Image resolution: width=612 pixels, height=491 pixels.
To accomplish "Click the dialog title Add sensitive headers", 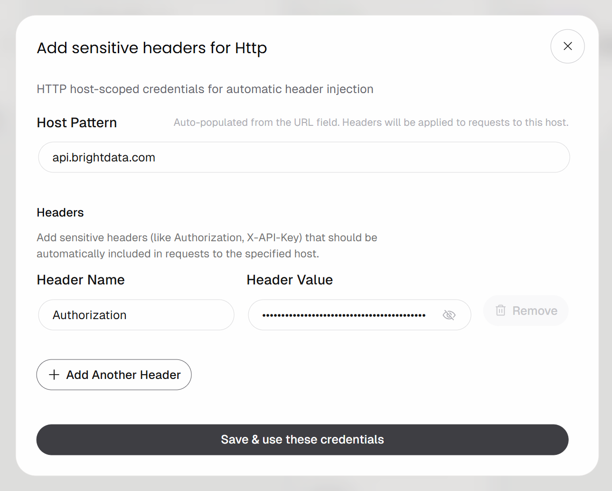I will [152, 48].
